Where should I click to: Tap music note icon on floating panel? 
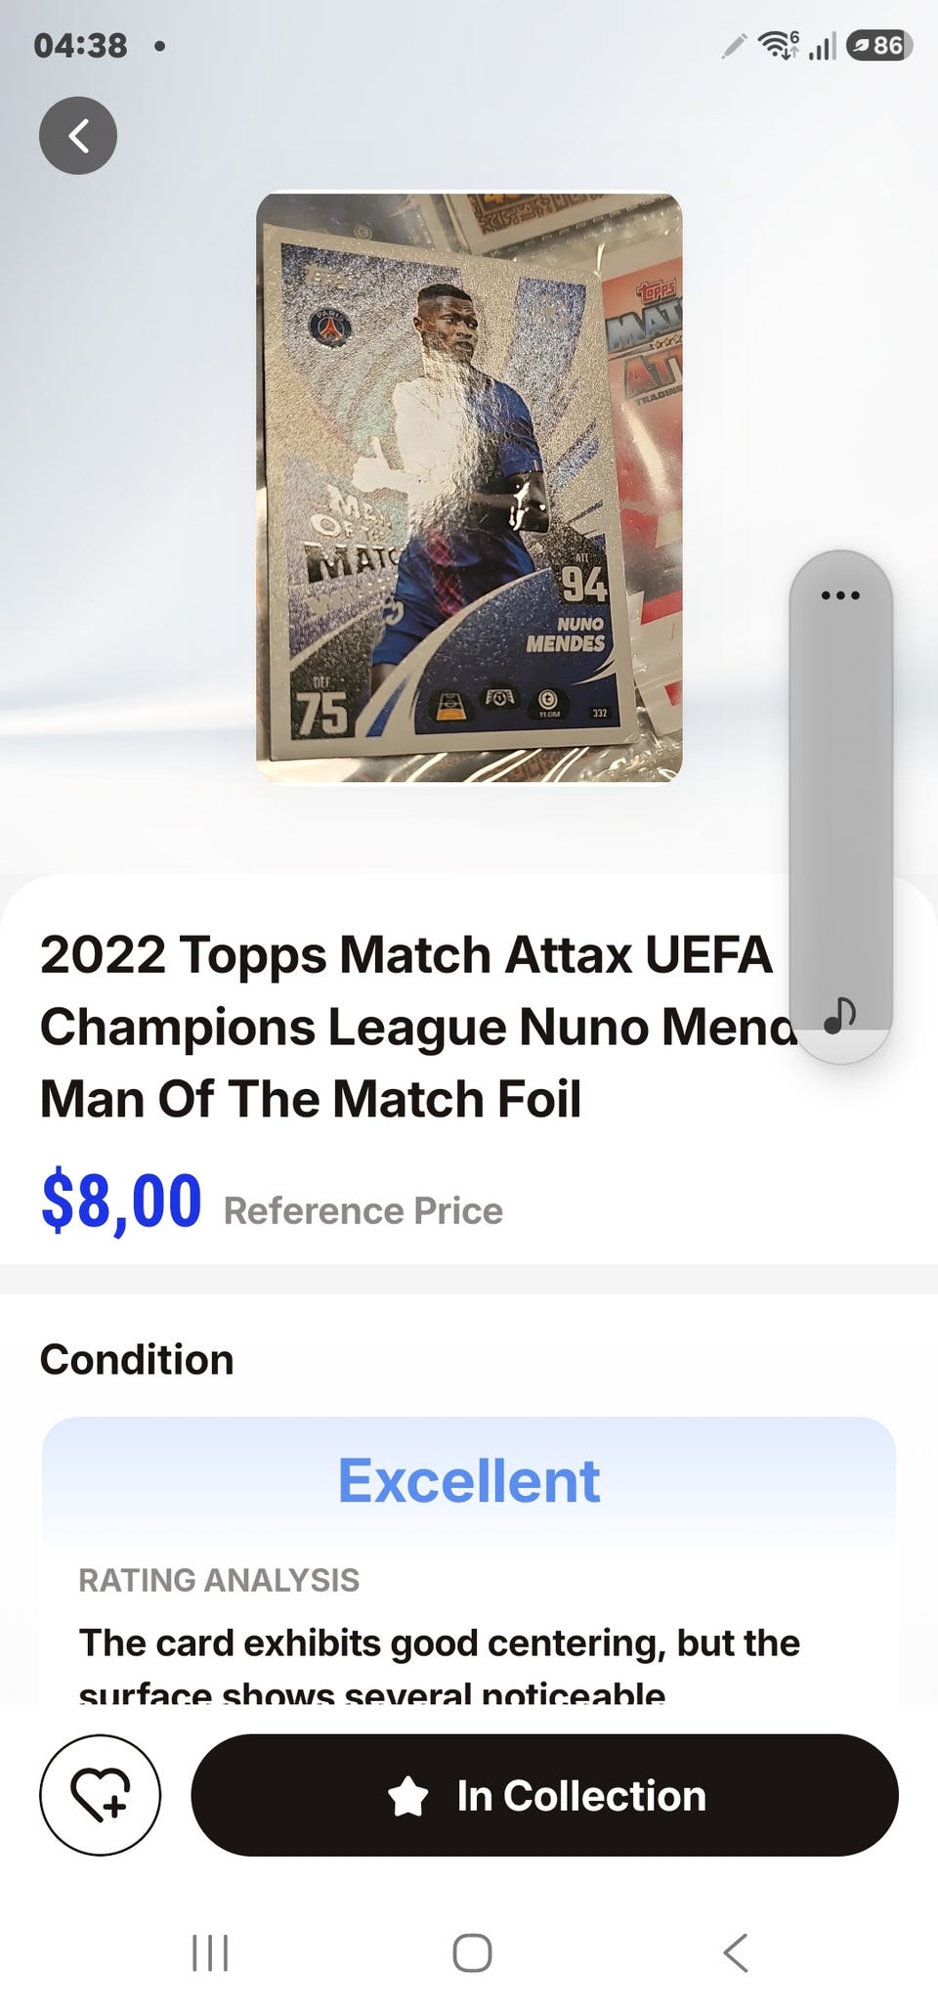pos(839,1016)
